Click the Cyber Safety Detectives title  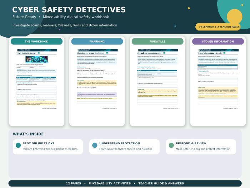pyautogui.click(x=69, y=10)
